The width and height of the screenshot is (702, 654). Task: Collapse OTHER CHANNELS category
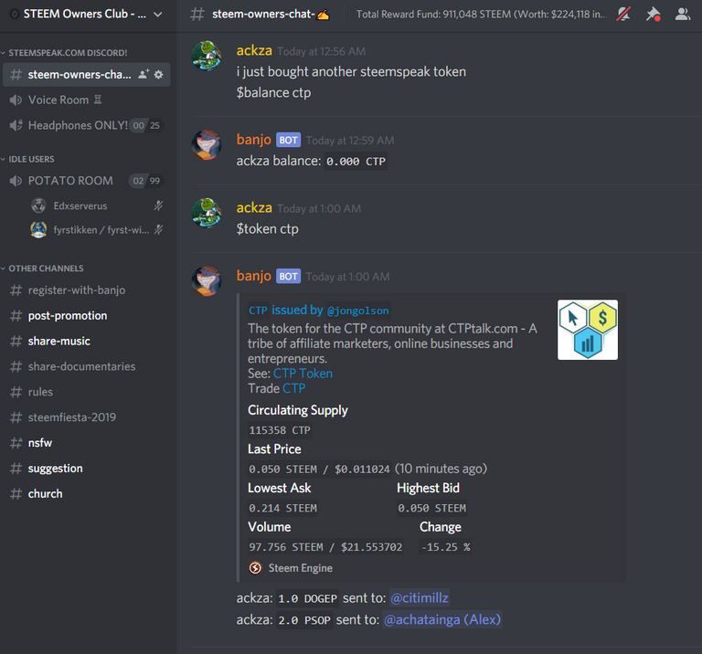(x=43, y=269)
